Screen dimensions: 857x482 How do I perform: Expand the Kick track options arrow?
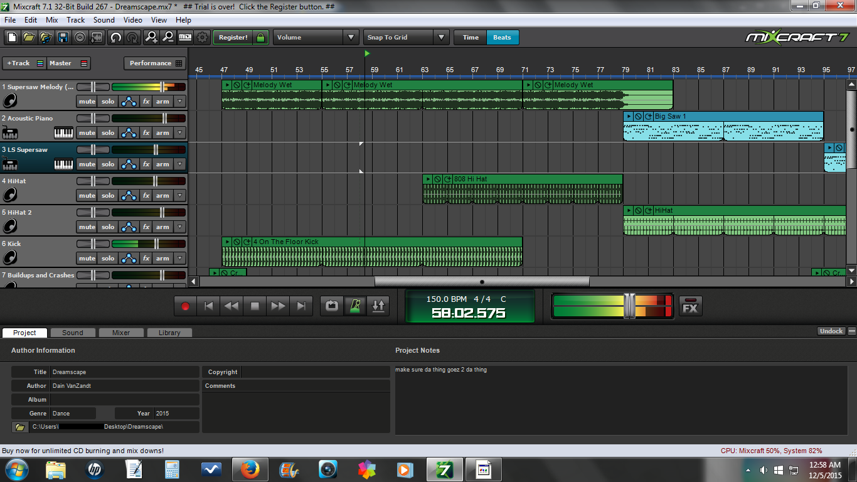pos(180,258)
